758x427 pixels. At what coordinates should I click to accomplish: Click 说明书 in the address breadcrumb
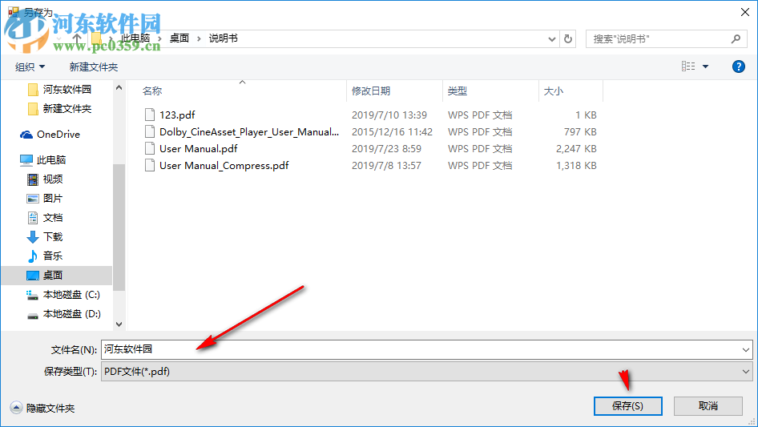[223, 38]
